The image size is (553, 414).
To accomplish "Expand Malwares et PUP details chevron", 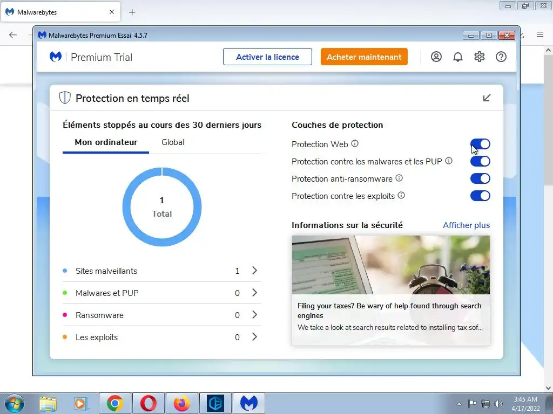I will pos(255,293).
